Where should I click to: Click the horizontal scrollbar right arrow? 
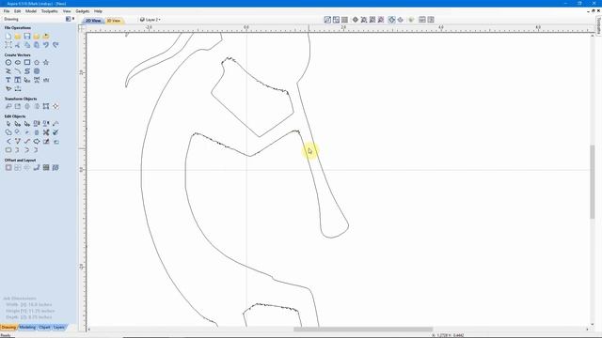pyautogui.click(x=587, y=330)
